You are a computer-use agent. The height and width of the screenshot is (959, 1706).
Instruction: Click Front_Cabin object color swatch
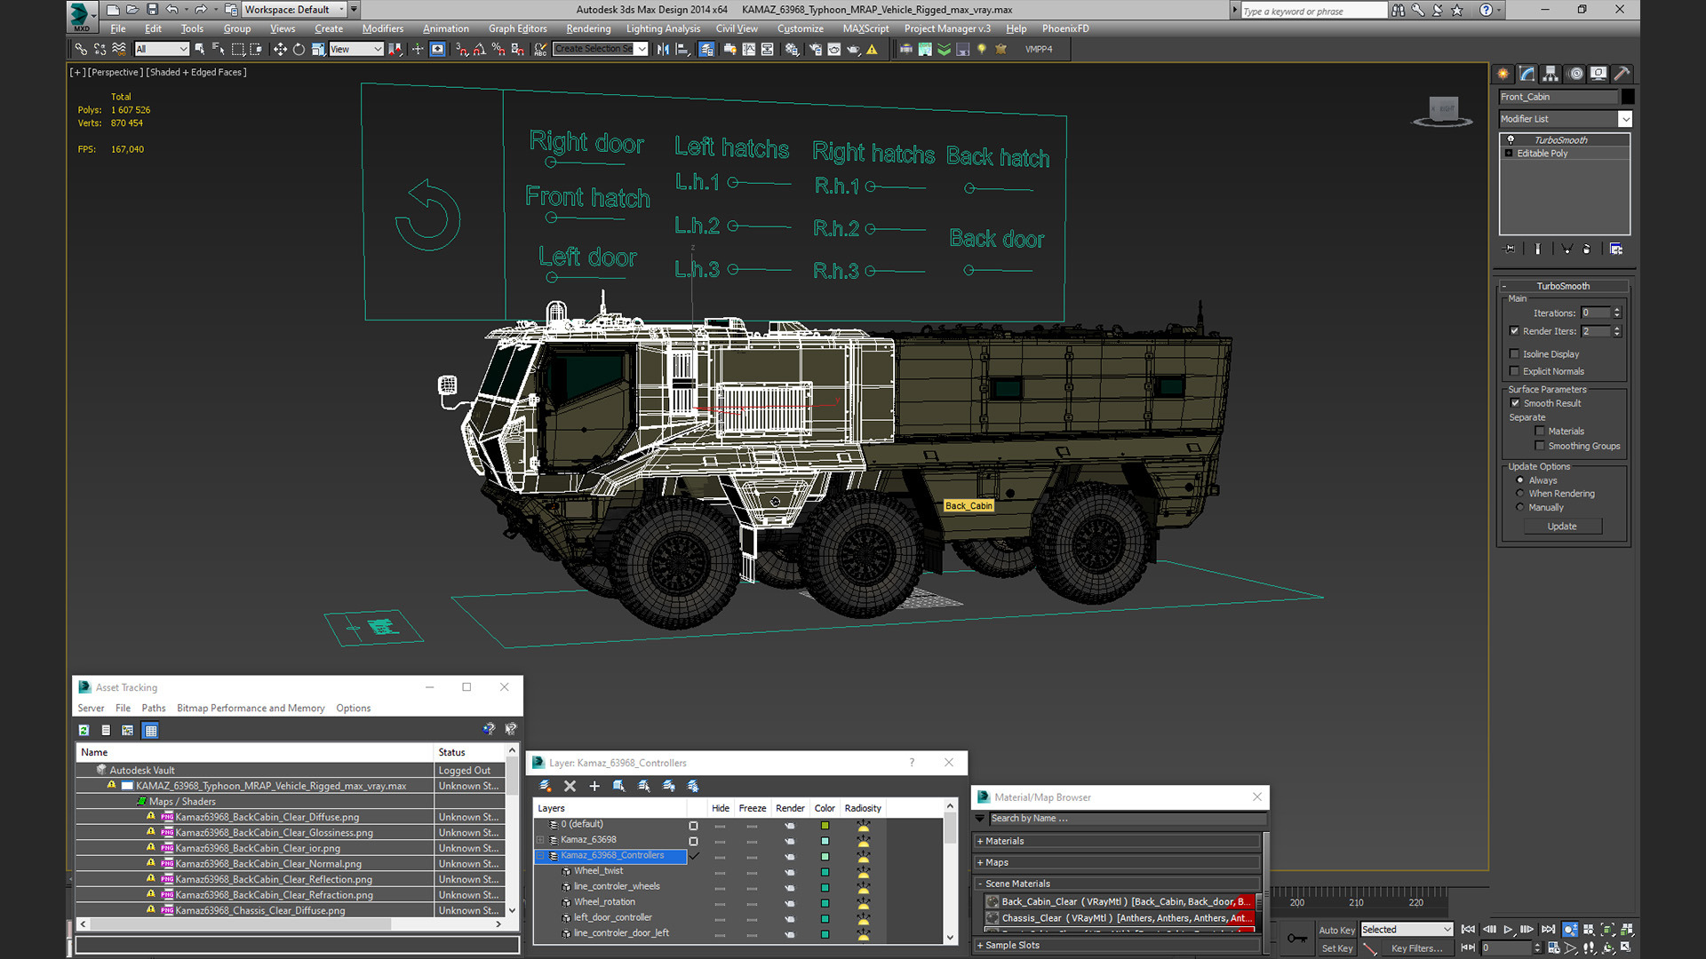coord(1628,97)
